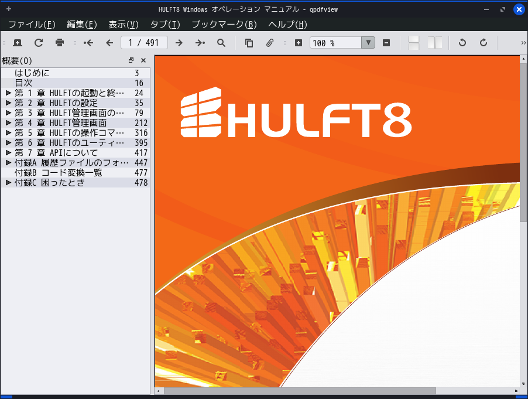Expand 第 7 章 APIについて entry
Image resolution: width=528 pixels, height=399 pixels.
[x=8, y=152]
